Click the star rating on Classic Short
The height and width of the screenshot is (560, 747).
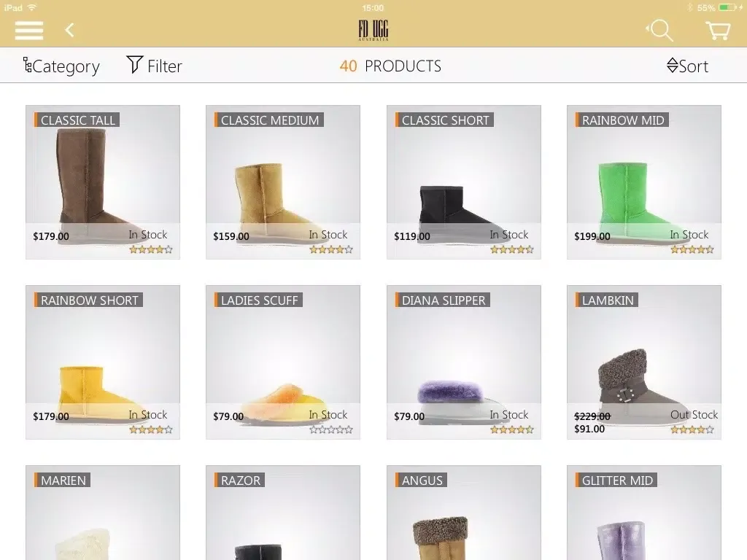[512, 249]
